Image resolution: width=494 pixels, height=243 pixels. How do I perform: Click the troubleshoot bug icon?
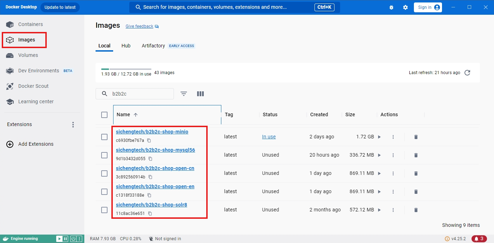pyautogui.click(x=391, y=7)
